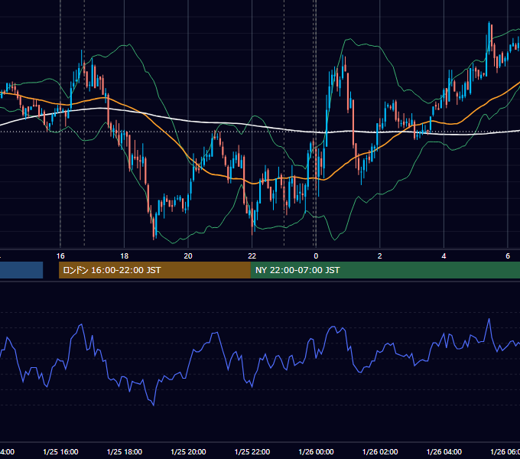Viewport: 520px width, 459px height.
Task: Click hour label 22 on upper axis
Action: (252, 256)
